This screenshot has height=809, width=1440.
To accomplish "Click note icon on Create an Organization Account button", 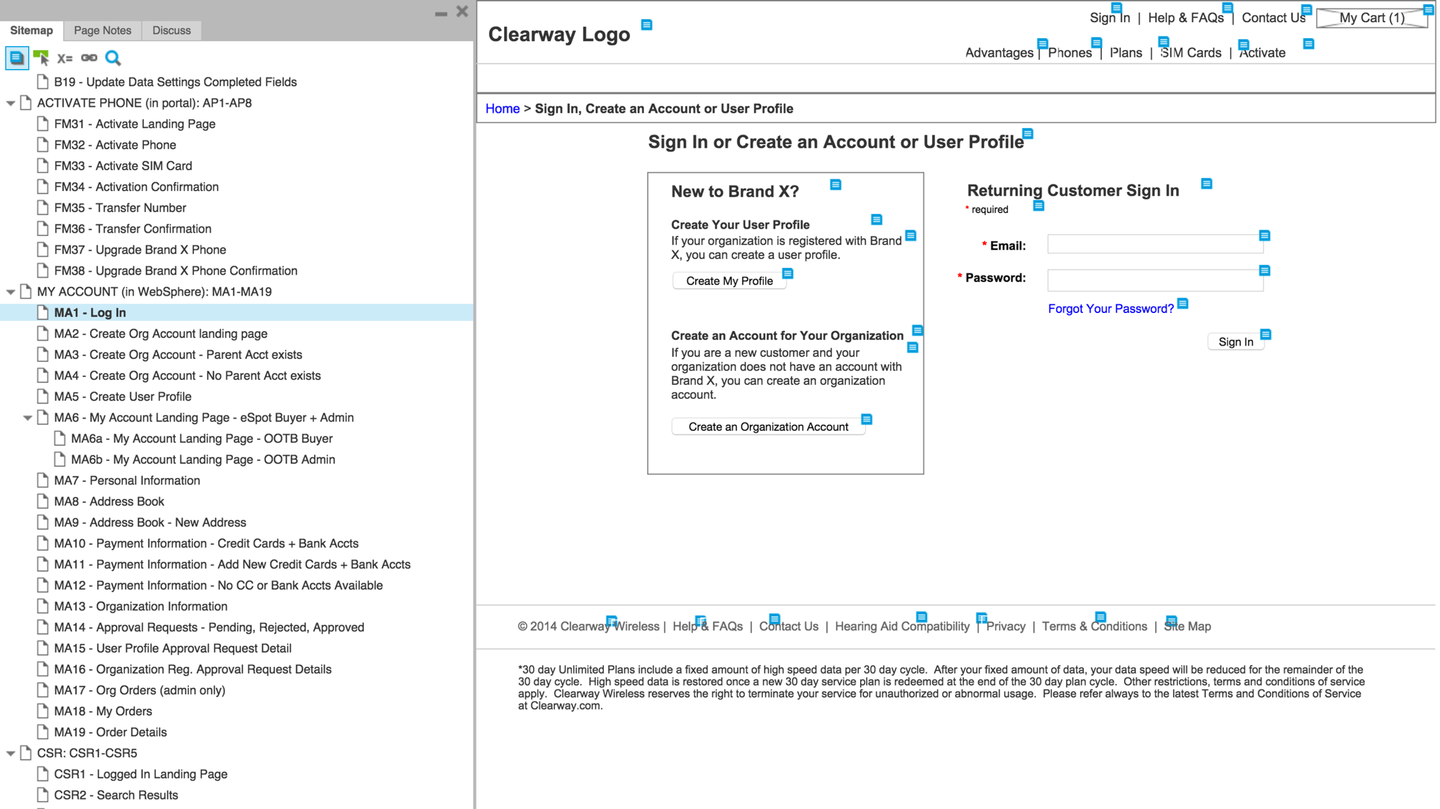I will click(x=866, y=419).
